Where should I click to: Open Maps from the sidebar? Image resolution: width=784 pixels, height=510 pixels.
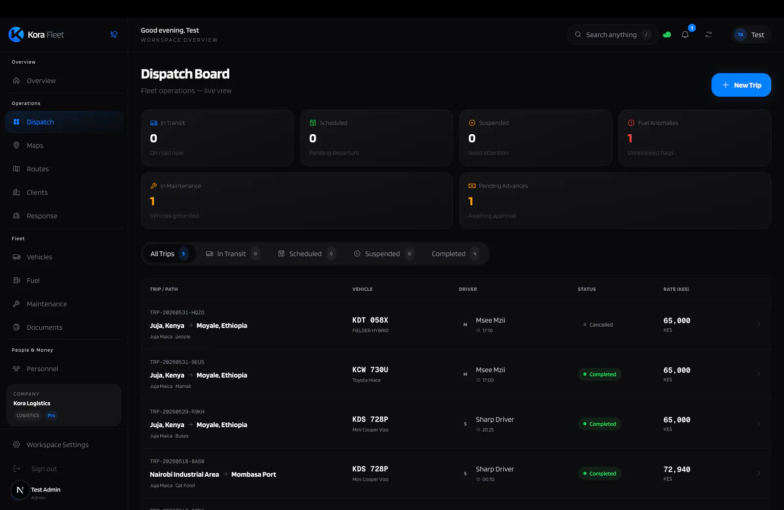pyautogui.click(x=64, y=146)
